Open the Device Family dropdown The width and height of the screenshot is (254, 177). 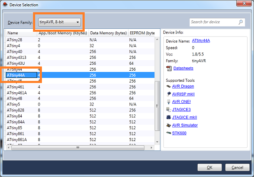(x=59, y=22)
